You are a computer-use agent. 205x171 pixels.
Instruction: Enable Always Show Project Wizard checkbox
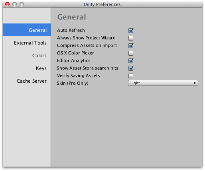pyautogui.click(x=131, y=38)
